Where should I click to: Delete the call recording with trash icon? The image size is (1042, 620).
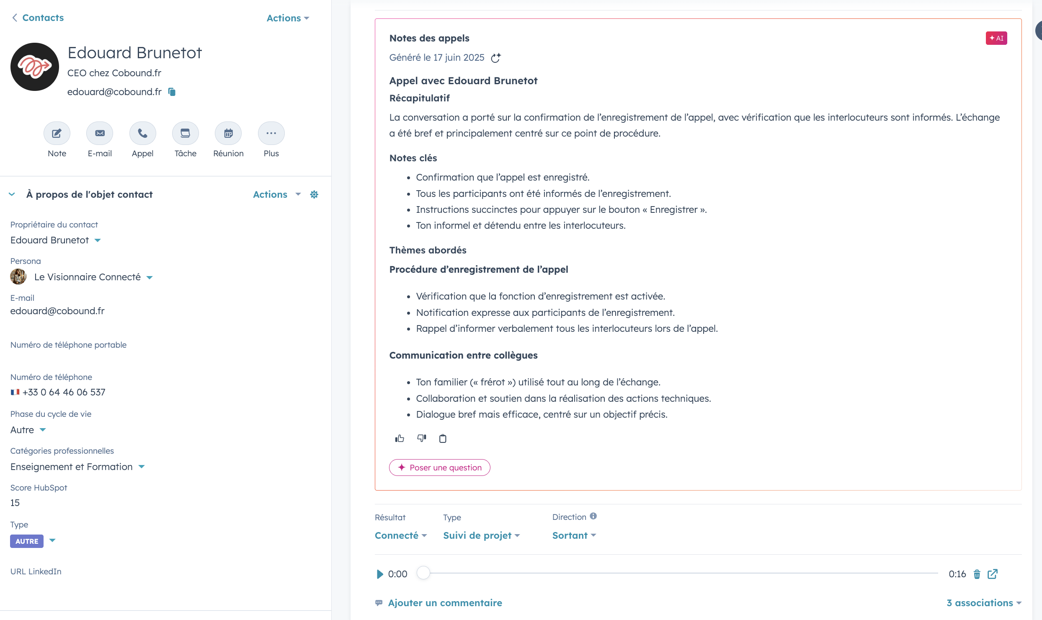[977, 574]
